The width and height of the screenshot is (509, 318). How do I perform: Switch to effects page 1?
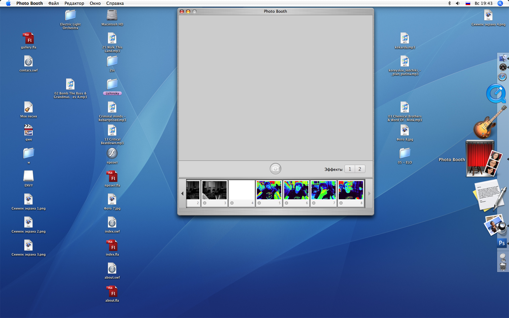click(x=350, y=169)
